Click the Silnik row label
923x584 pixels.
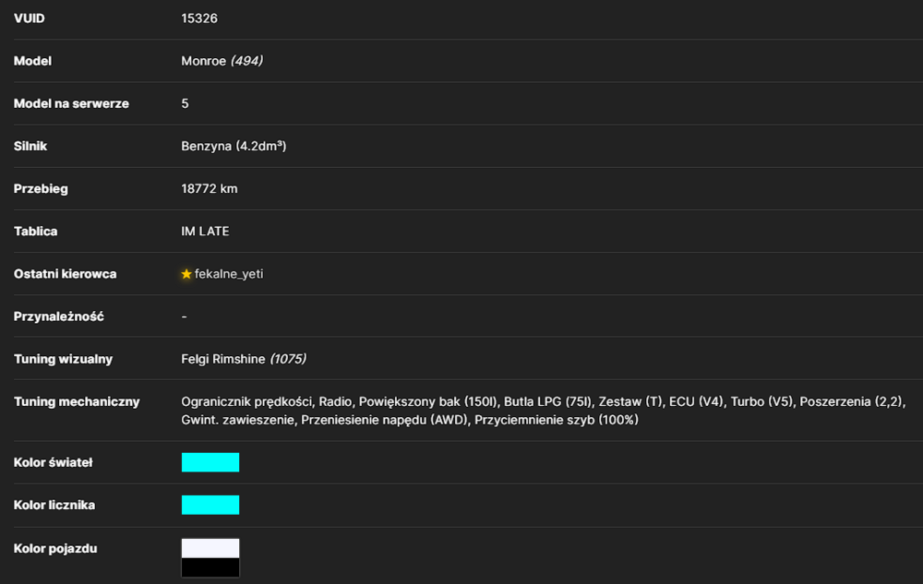pos(30,147)
